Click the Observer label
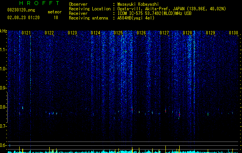Screen dimensions: 242x153 (78, 4)
